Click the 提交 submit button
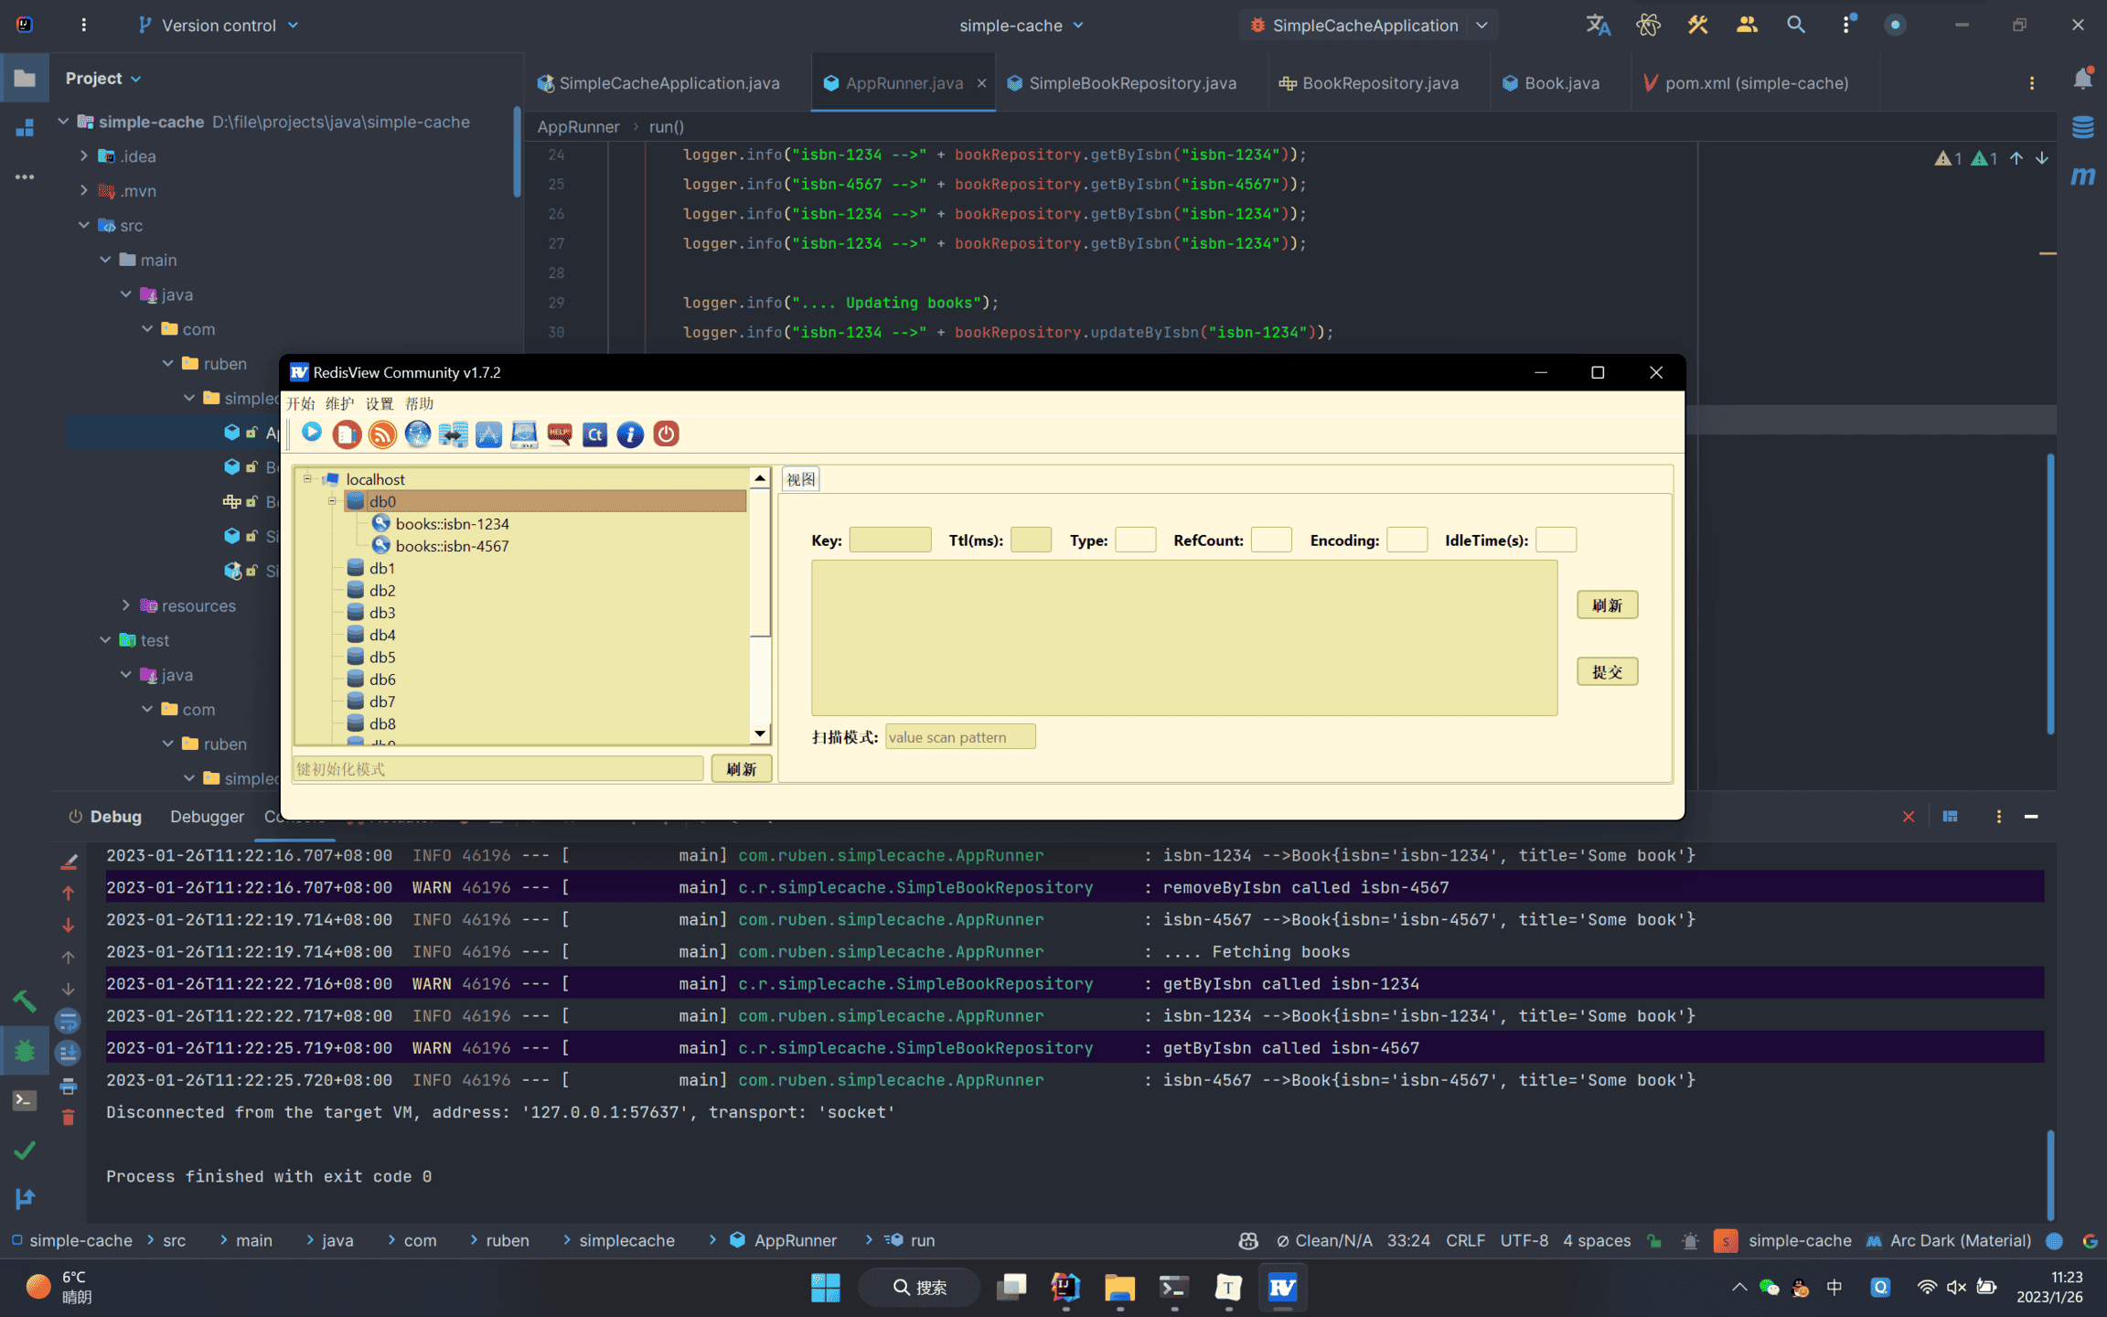Image resolution: width=2107 pixels, height=1317 pixels. coord(1607,672)
